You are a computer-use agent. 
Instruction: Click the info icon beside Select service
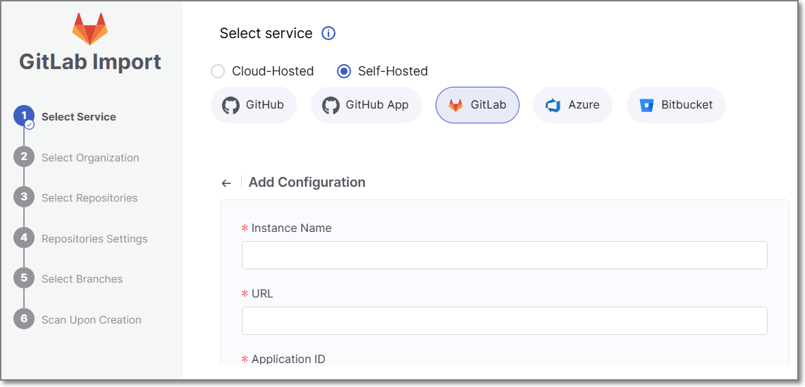328,33
